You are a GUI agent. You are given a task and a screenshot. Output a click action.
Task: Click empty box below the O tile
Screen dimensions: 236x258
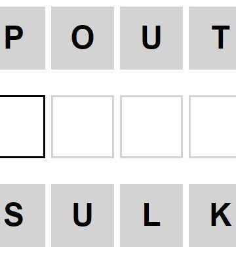[x=83, y=127]
